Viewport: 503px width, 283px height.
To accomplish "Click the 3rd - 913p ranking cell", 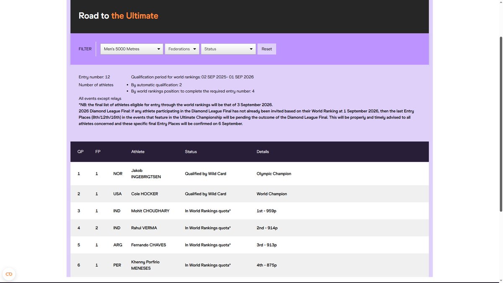I will (267, 245).
